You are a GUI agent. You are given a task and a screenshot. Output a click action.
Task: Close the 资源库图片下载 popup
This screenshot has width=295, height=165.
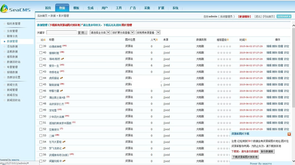click(x=289, y=134)
